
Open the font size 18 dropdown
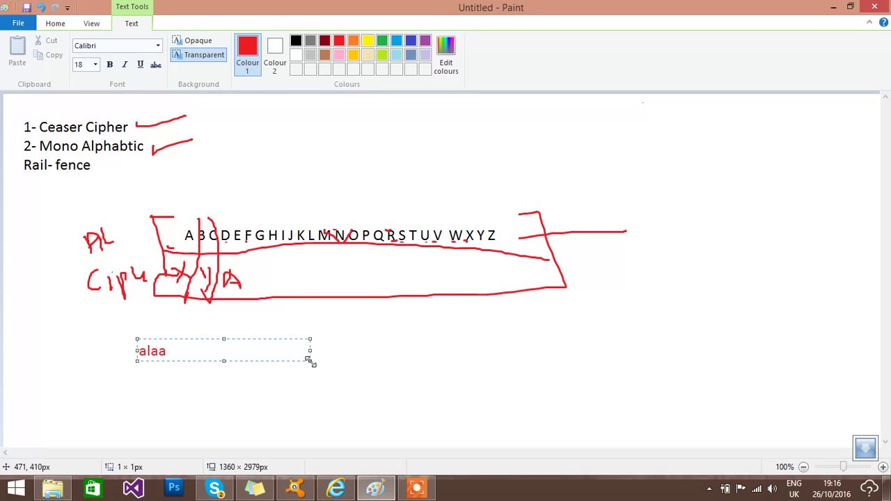pos(95,65)
